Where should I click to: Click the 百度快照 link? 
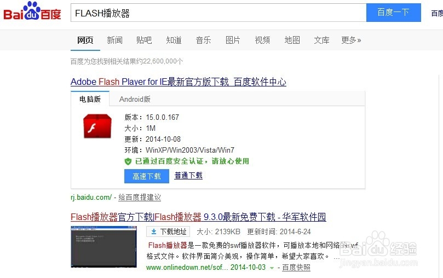[296, 267]
